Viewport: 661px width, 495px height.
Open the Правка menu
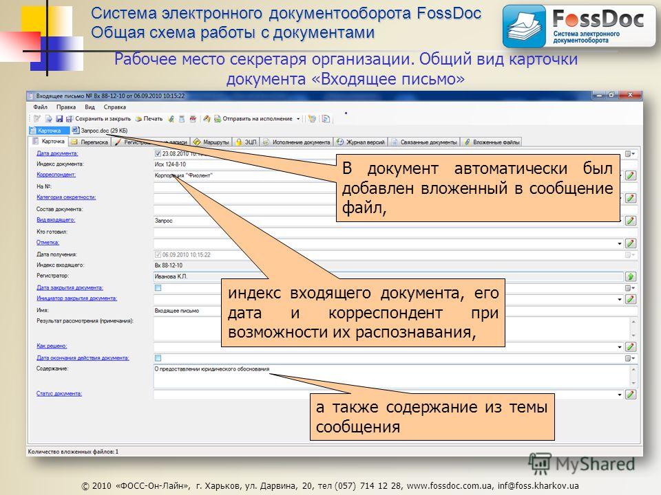(66, 107)
